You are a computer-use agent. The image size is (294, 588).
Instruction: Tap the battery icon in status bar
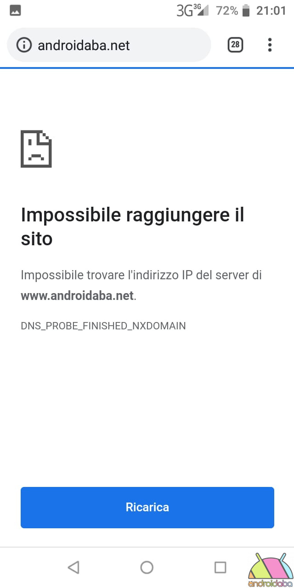[x=246, y=10]
